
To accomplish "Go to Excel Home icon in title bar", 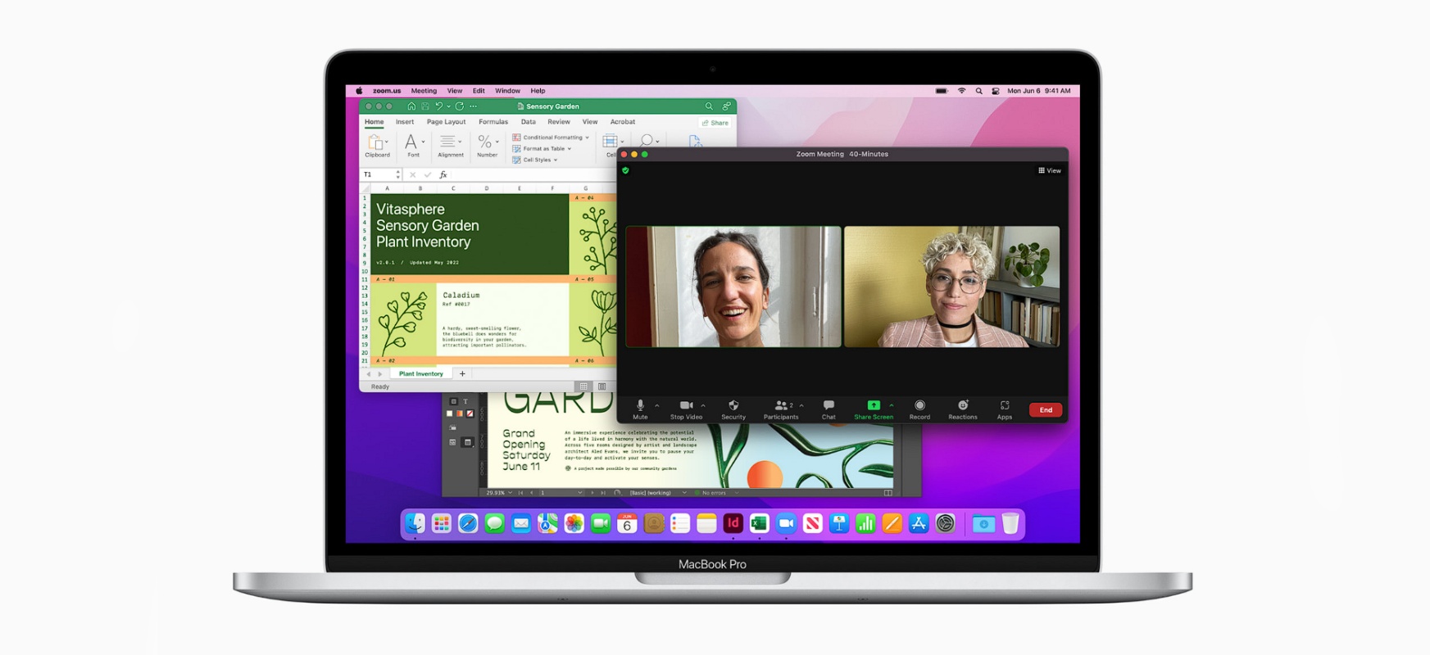I will click(x=411, y=106).
